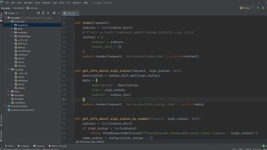Image resolution: width=267 pixels, height=150 pixels.
Task: Click the Locate/Select Opened File target icon
Action: [38, 13]
